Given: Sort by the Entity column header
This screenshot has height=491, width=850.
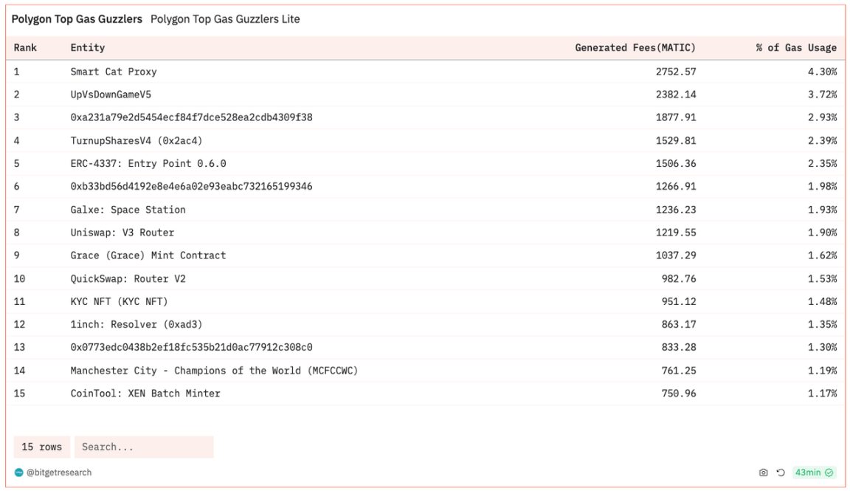Looking at the screenshot, I should 88,48.
